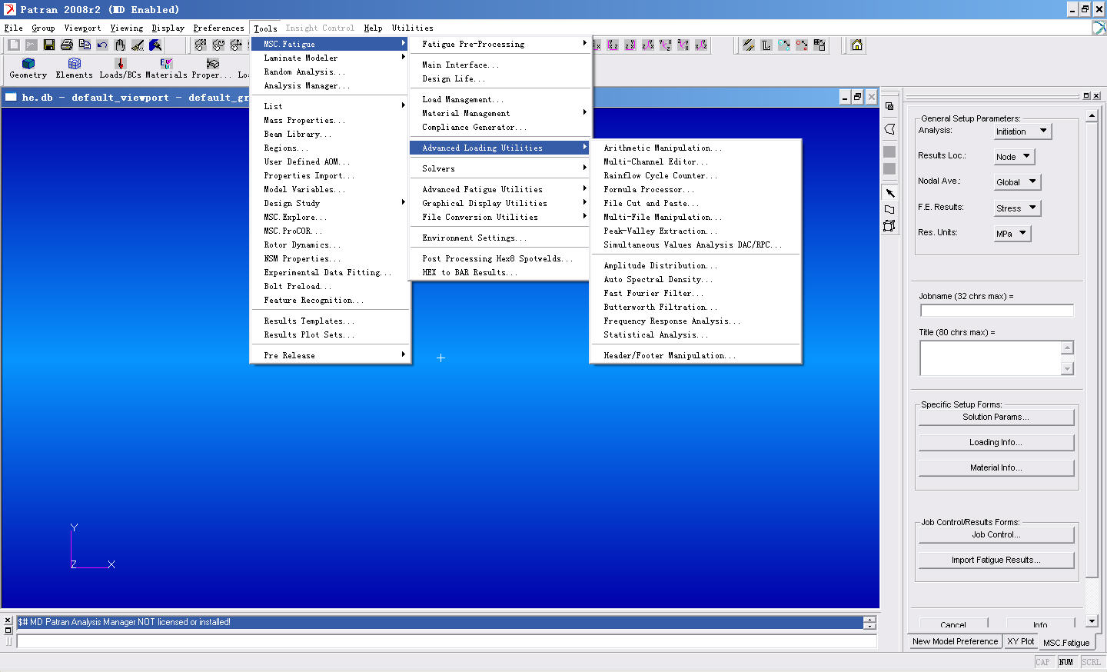Screen dimensions: 1107x672
Task: Click the Job Control button
Action: tap(996, 534)
